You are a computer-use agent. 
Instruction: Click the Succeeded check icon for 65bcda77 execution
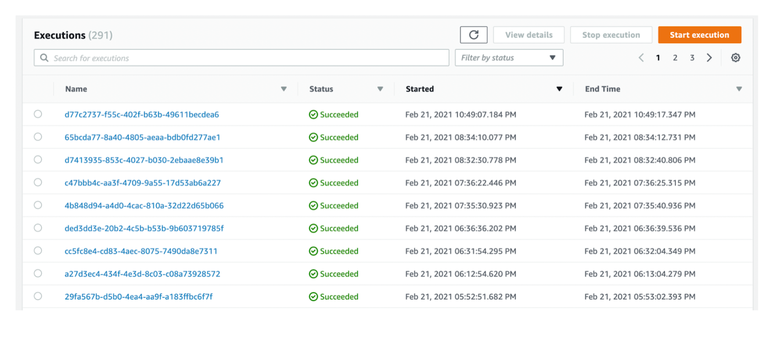tap(313, 137)
